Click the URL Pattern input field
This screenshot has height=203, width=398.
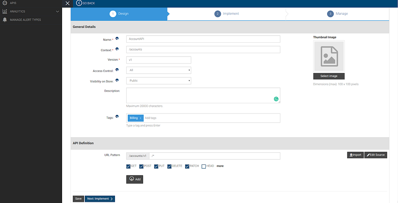[x=215, y=156]
